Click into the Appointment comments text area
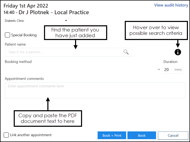Image resolution: width=190 pixels, height=142 pixels. click(x=95, y=90)
